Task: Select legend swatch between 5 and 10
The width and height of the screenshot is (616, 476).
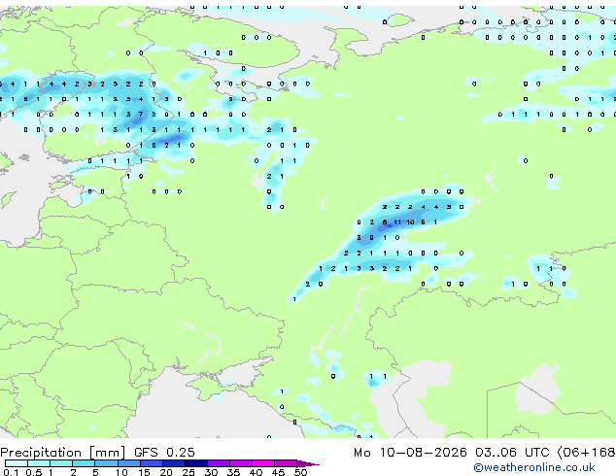Action: [106, 463]
